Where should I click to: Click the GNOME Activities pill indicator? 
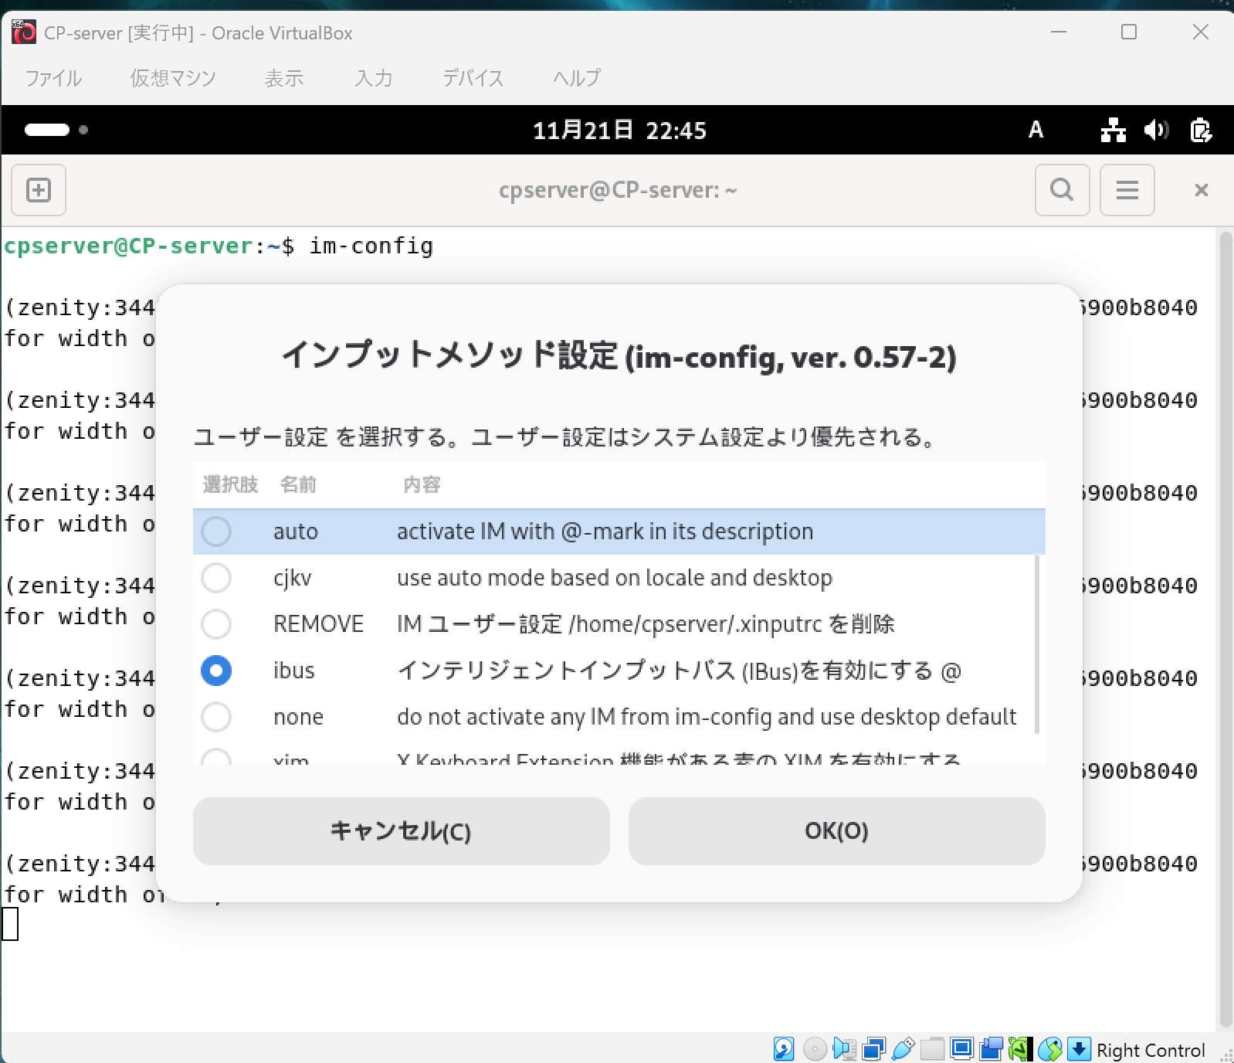[56, 130]
